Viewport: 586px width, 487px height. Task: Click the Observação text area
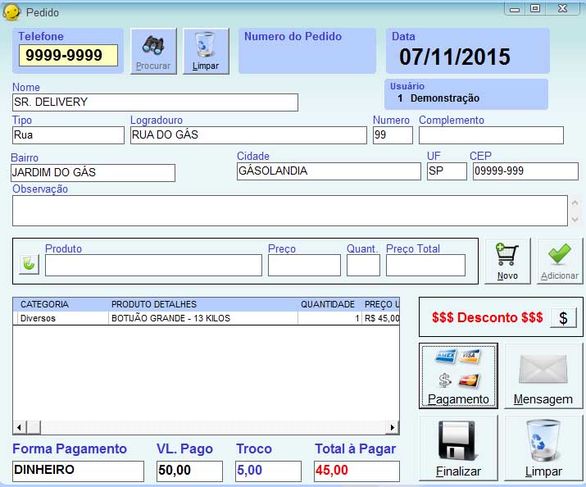coord(290,211)
